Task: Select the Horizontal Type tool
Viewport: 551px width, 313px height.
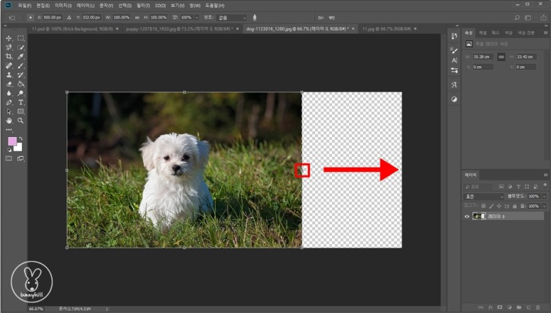Action: pos(21,102)
